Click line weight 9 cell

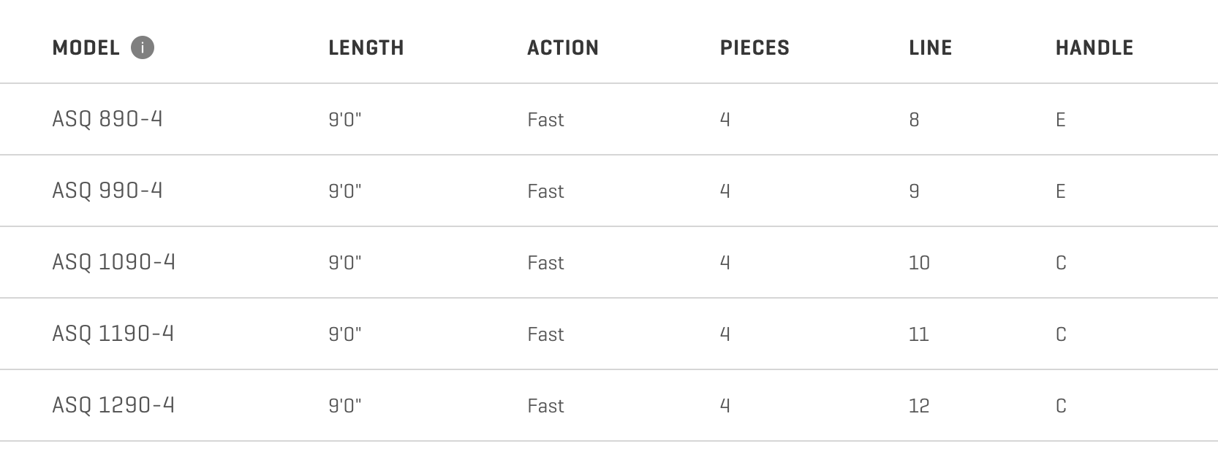[x=914, y=191]
